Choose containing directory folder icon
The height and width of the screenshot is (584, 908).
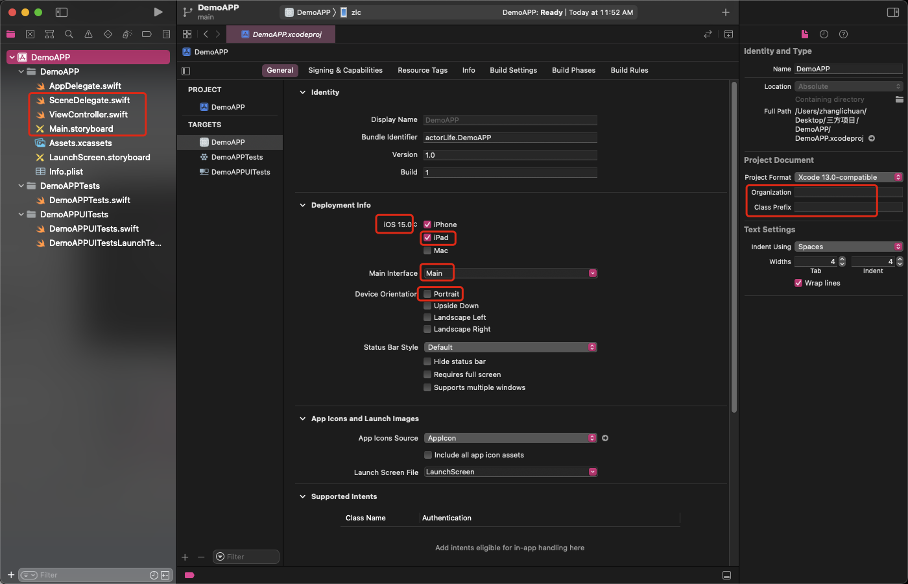click(899, 99)
